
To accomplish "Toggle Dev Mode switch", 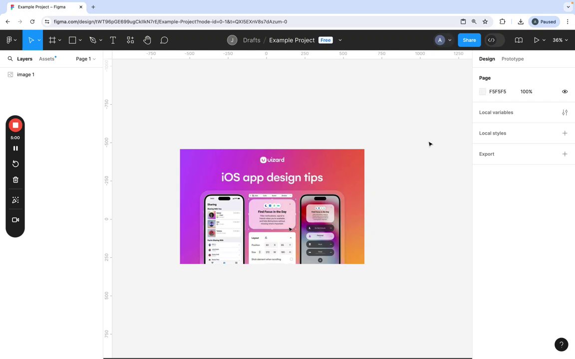I will coord(494,40).
